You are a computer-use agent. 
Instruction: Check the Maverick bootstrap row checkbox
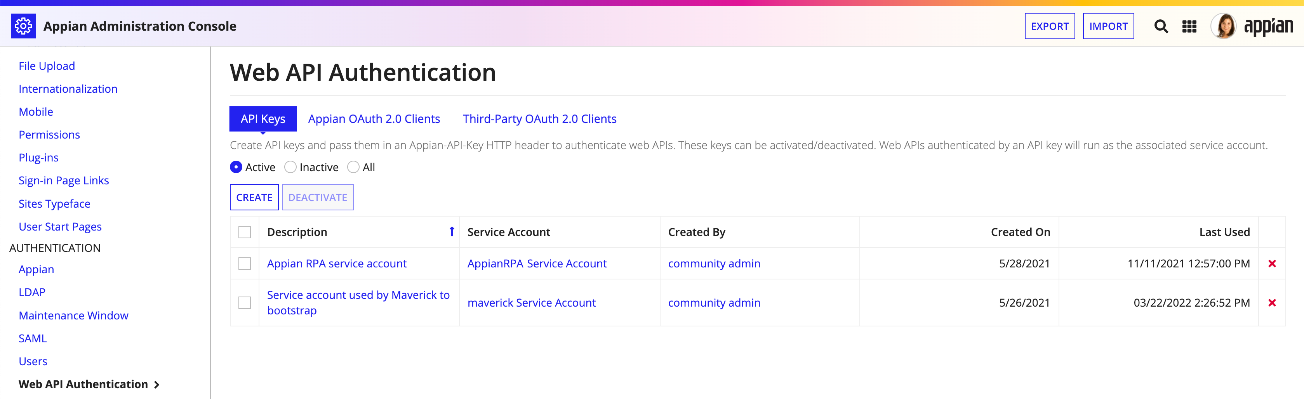click(x=245, y=302)
